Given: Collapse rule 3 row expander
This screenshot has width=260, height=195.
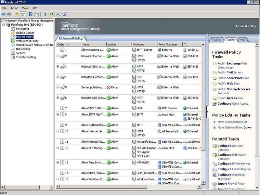Looking at the screenshot, I should [x=58, y=67].
